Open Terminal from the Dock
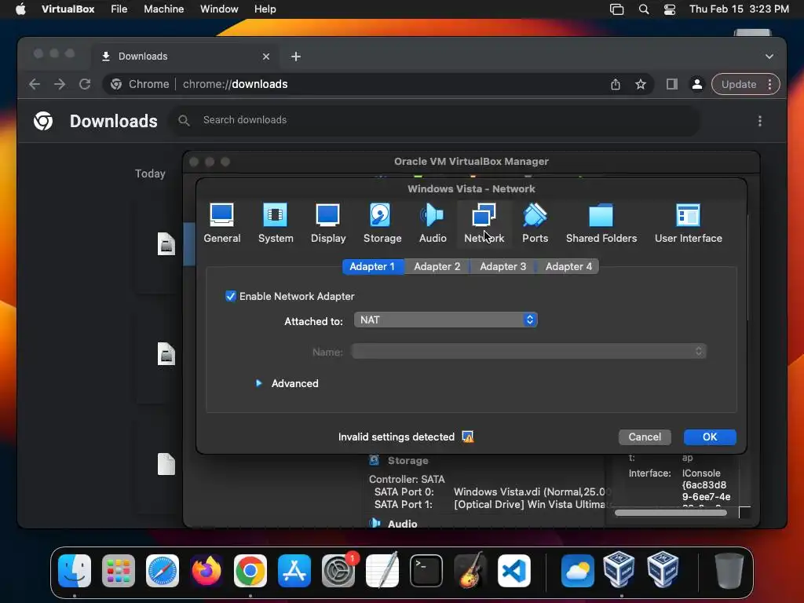 [x=426, y=571]
